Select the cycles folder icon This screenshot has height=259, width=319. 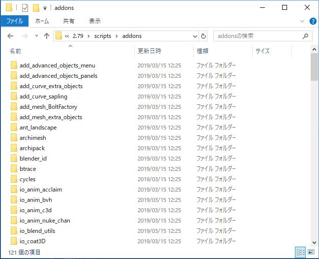(14, 179)
